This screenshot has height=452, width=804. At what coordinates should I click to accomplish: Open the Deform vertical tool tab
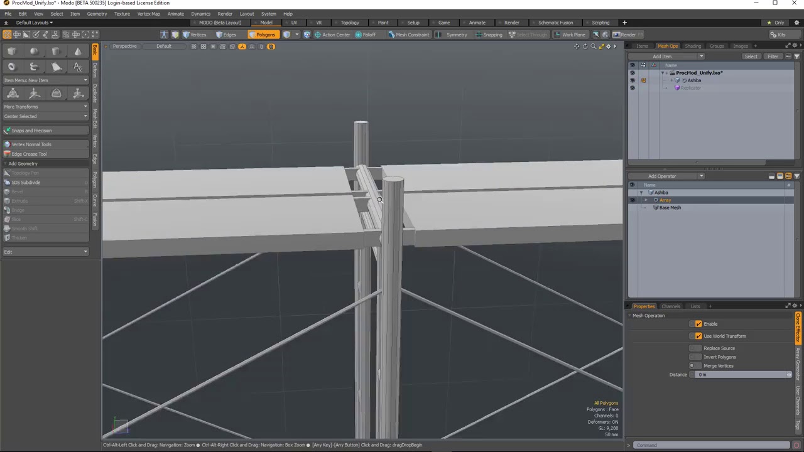[95, 70]
